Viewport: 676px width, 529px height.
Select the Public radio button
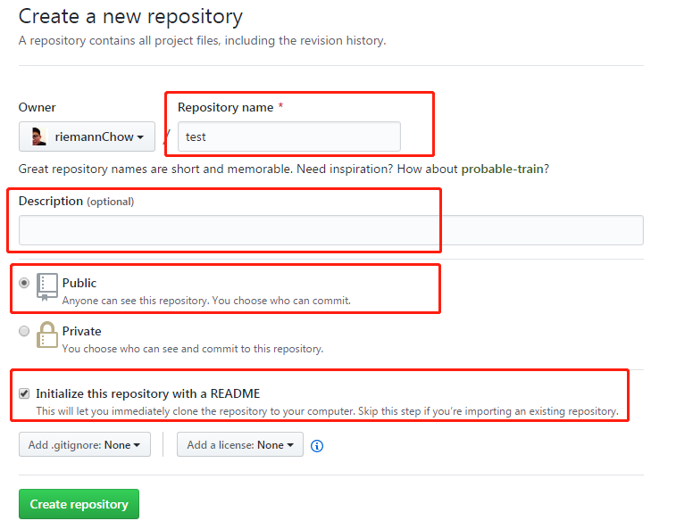coord(24,283)
